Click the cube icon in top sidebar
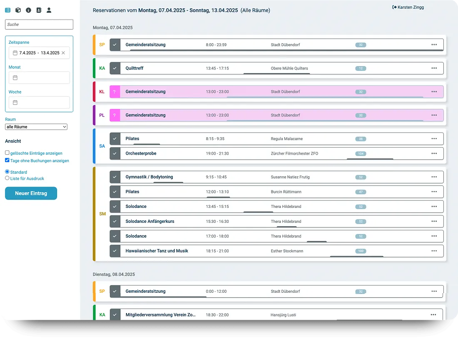 [18, 10]
